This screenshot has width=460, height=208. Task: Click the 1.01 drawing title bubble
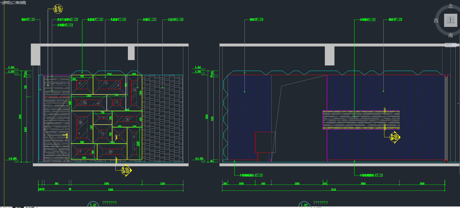(93, 205)
